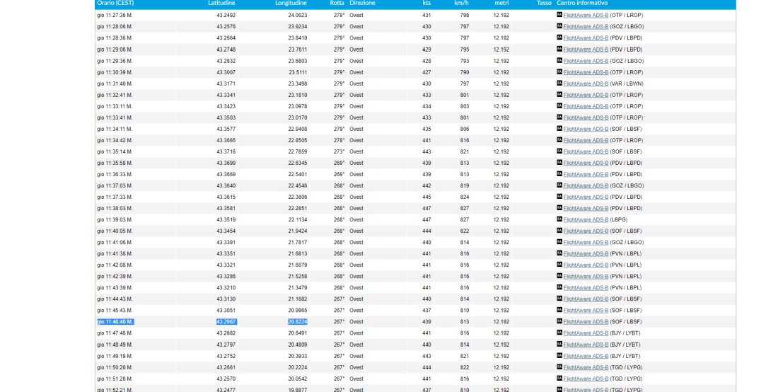Open FlightAware ADS-B link for VAR / LBWN
Viewport: 778px width, 392px height.
pyautogui.click(x=586, y=84)
